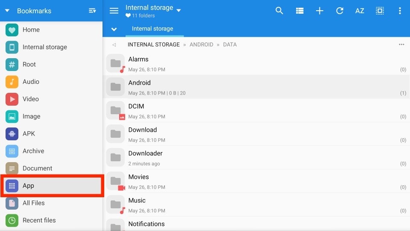Go back with the breadcrumb left triangle
The image size is (410, 231).
(x=114, y=45)
